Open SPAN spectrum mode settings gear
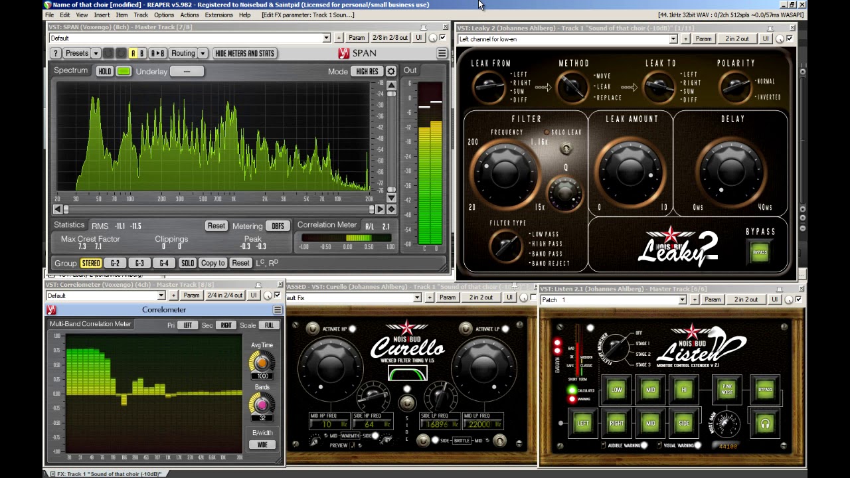The width and height of the screenshot is (850, 478). click(391, 71)
